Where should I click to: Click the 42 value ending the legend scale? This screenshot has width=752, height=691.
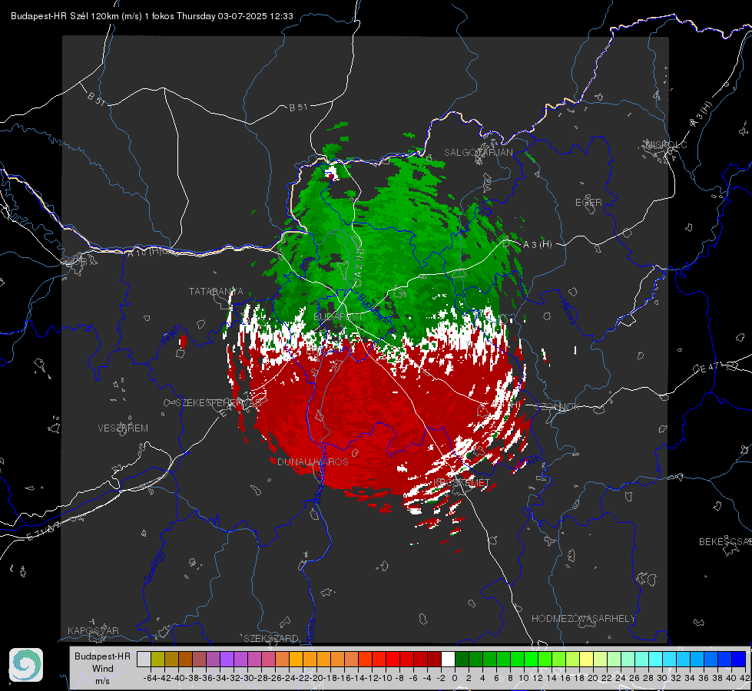[x=744, y=678]
